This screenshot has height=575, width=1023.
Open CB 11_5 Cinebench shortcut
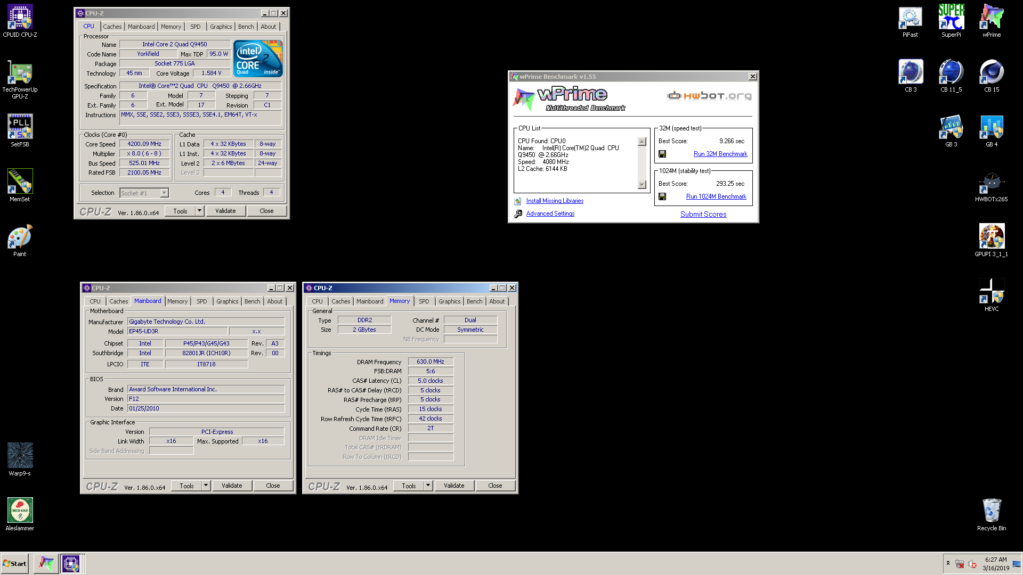pos(951,76)
